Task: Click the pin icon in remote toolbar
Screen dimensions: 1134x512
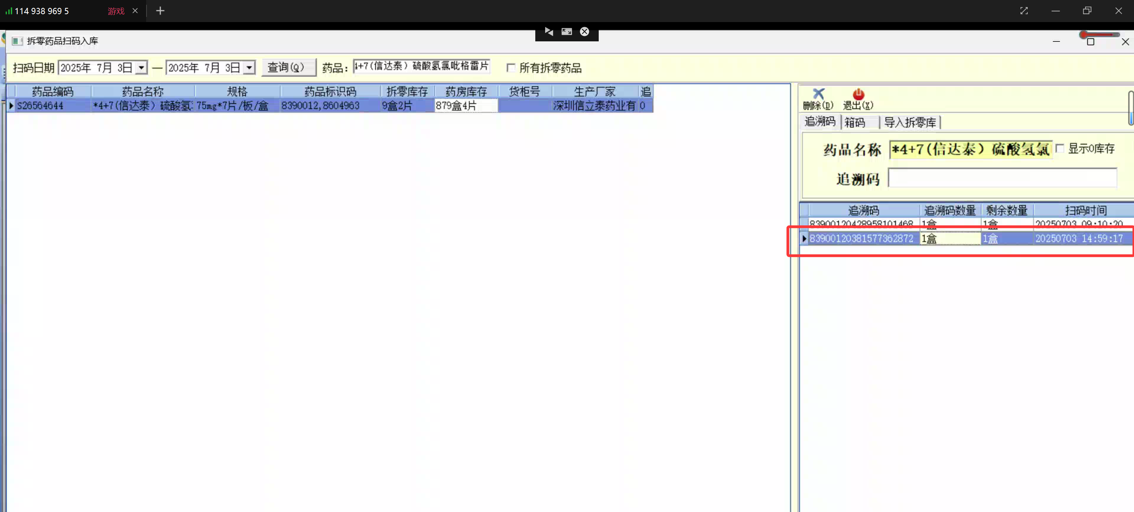Action: point(549,32)
